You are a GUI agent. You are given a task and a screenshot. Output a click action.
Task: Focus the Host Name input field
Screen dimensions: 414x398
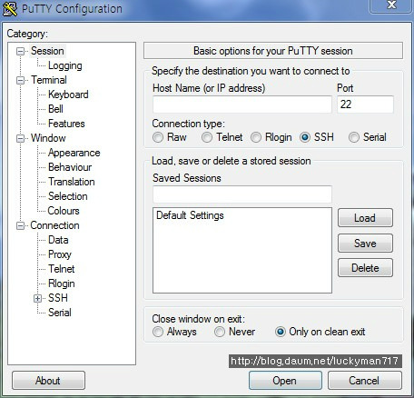pos(242,104)
